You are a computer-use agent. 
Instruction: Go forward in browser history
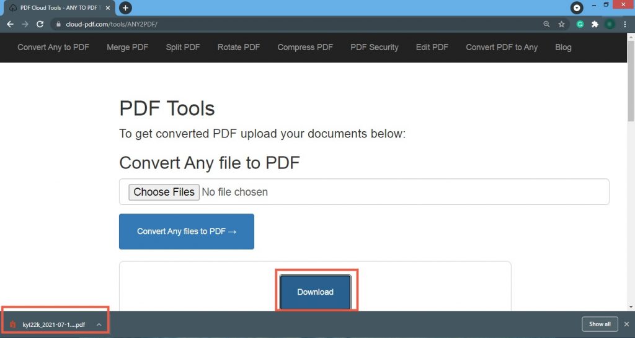pos(25,24)
